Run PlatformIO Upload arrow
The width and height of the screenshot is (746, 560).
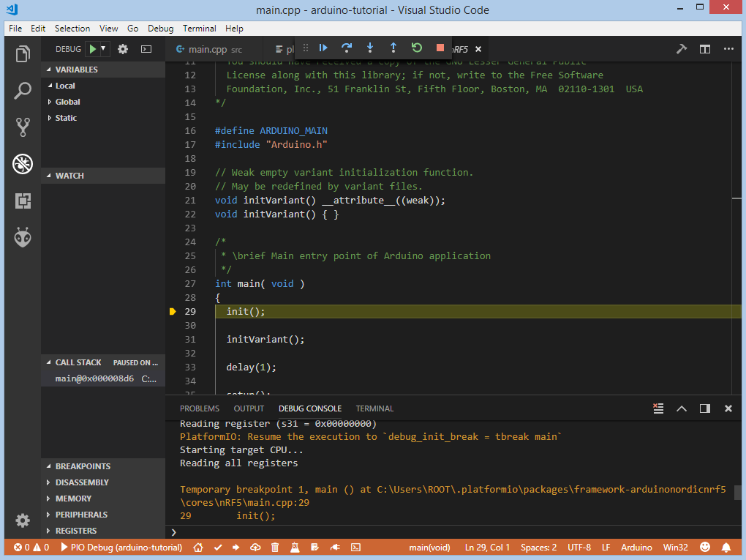(x=236, y=548)
